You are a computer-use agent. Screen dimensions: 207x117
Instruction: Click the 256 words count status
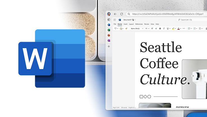pos(124,108)
